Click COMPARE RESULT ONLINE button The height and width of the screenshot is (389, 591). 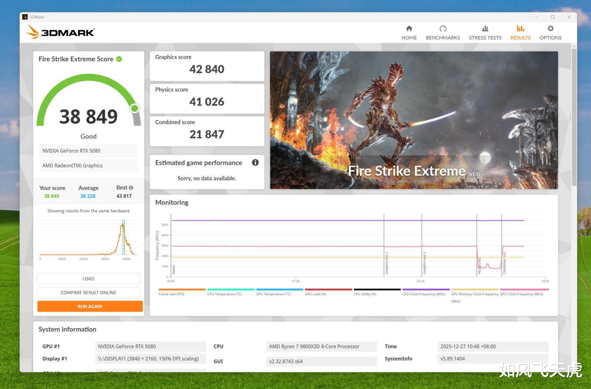pyautogui.click(x=88, y=293)
